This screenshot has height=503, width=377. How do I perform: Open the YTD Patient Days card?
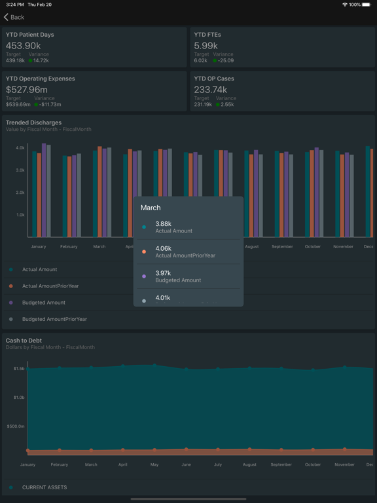click(x=94, y=47)
